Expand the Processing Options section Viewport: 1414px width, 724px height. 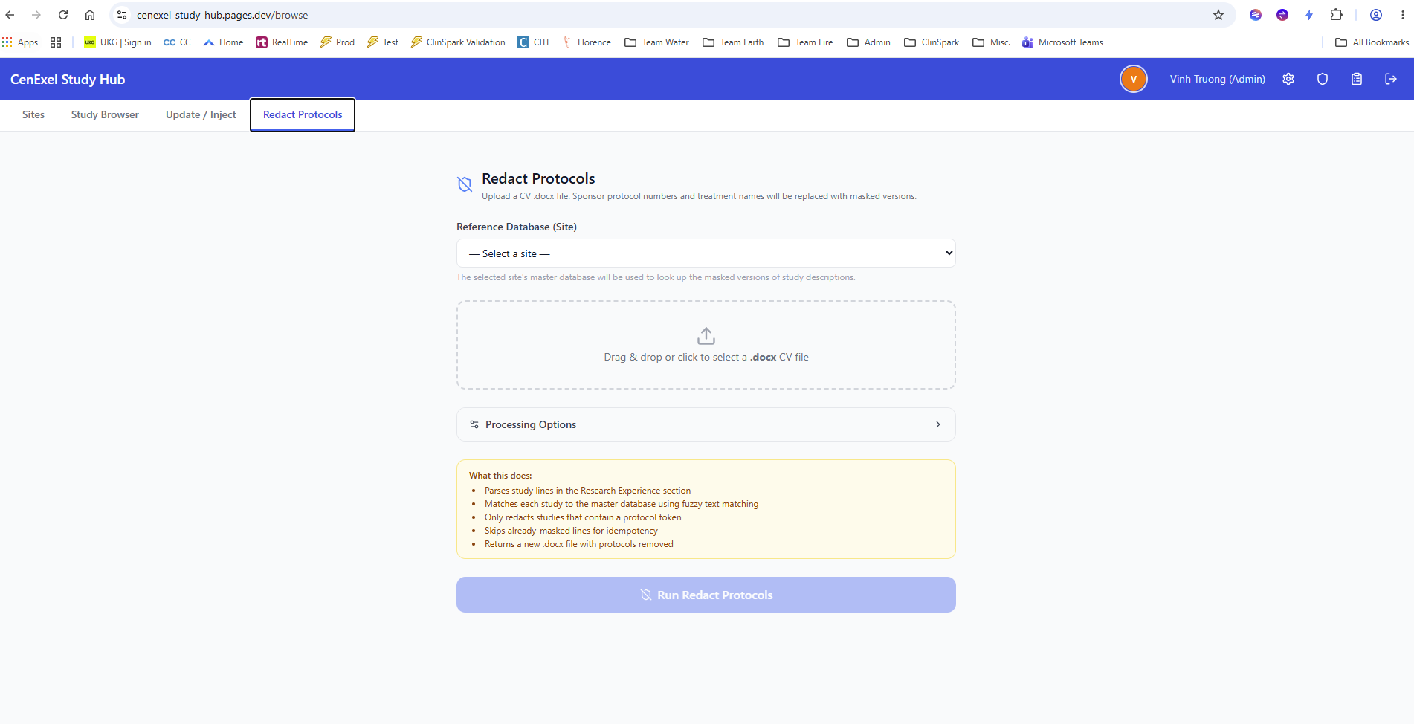(x=706, y=424)
